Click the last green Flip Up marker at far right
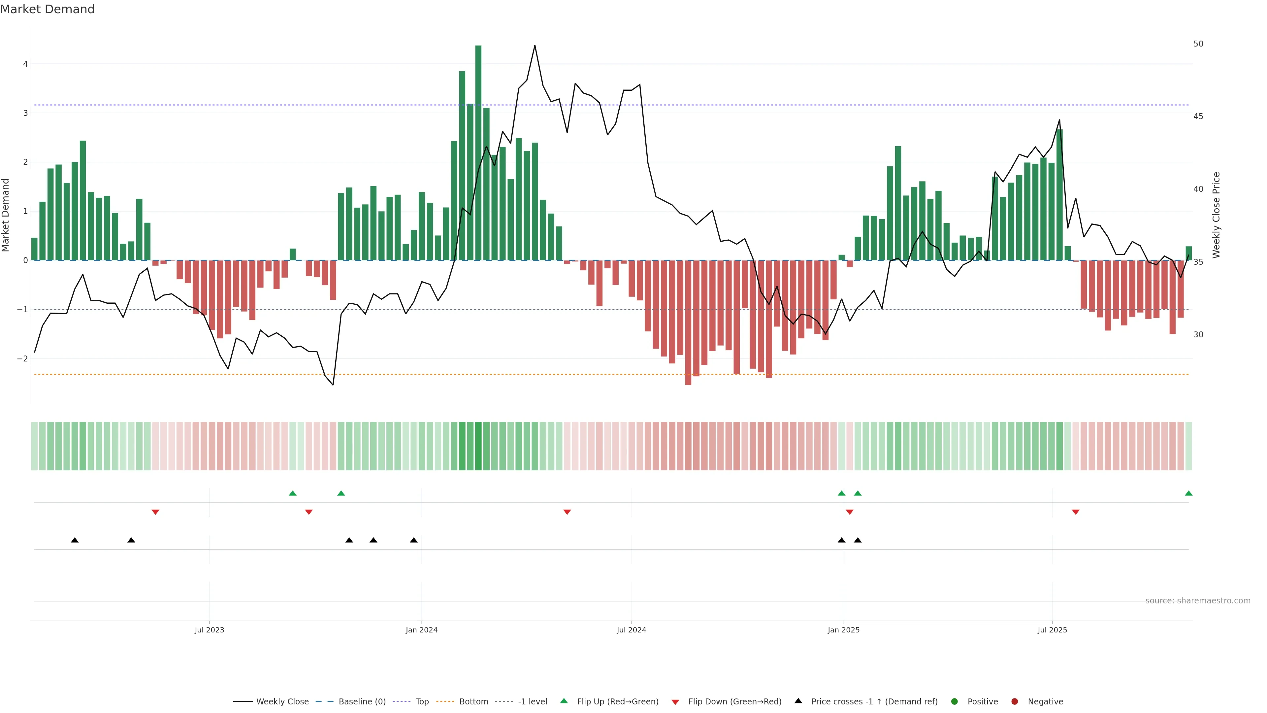 point(1189,493)
